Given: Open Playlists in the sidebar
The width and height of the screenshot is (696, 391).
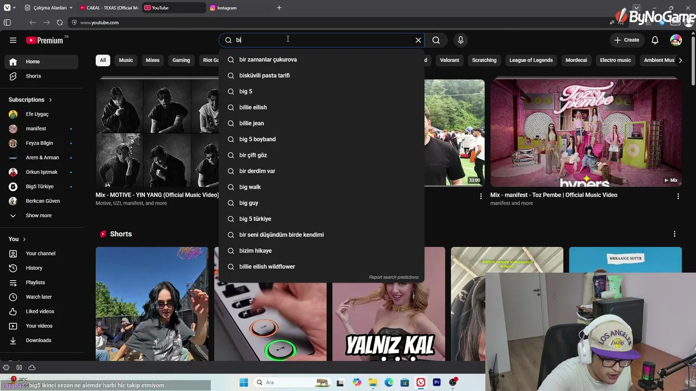Looking at the screenshot, I should point(41,282).
